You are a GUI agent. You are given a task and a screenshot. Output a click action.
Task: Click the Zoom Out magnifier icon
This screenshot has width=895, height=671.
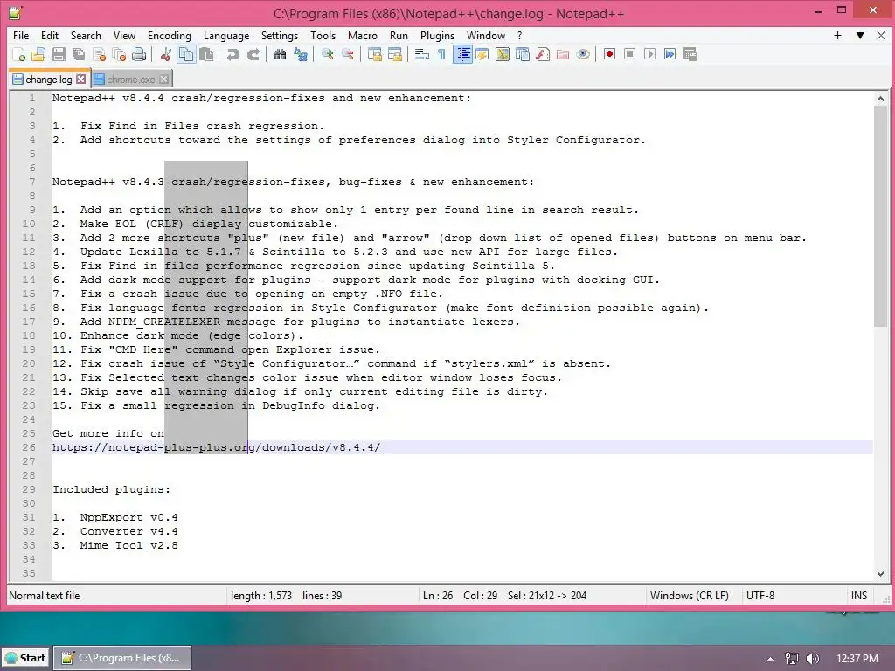pos(347,54)
